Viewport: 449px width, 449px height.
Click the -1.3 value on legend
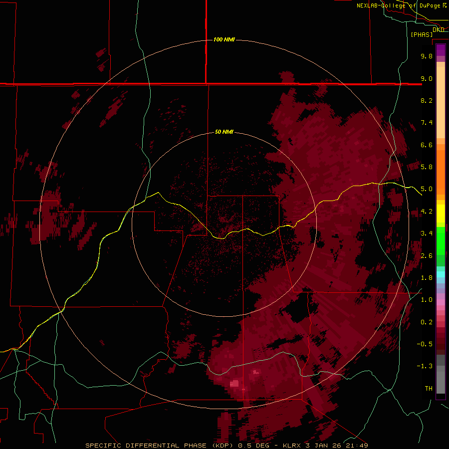point(425,366)
